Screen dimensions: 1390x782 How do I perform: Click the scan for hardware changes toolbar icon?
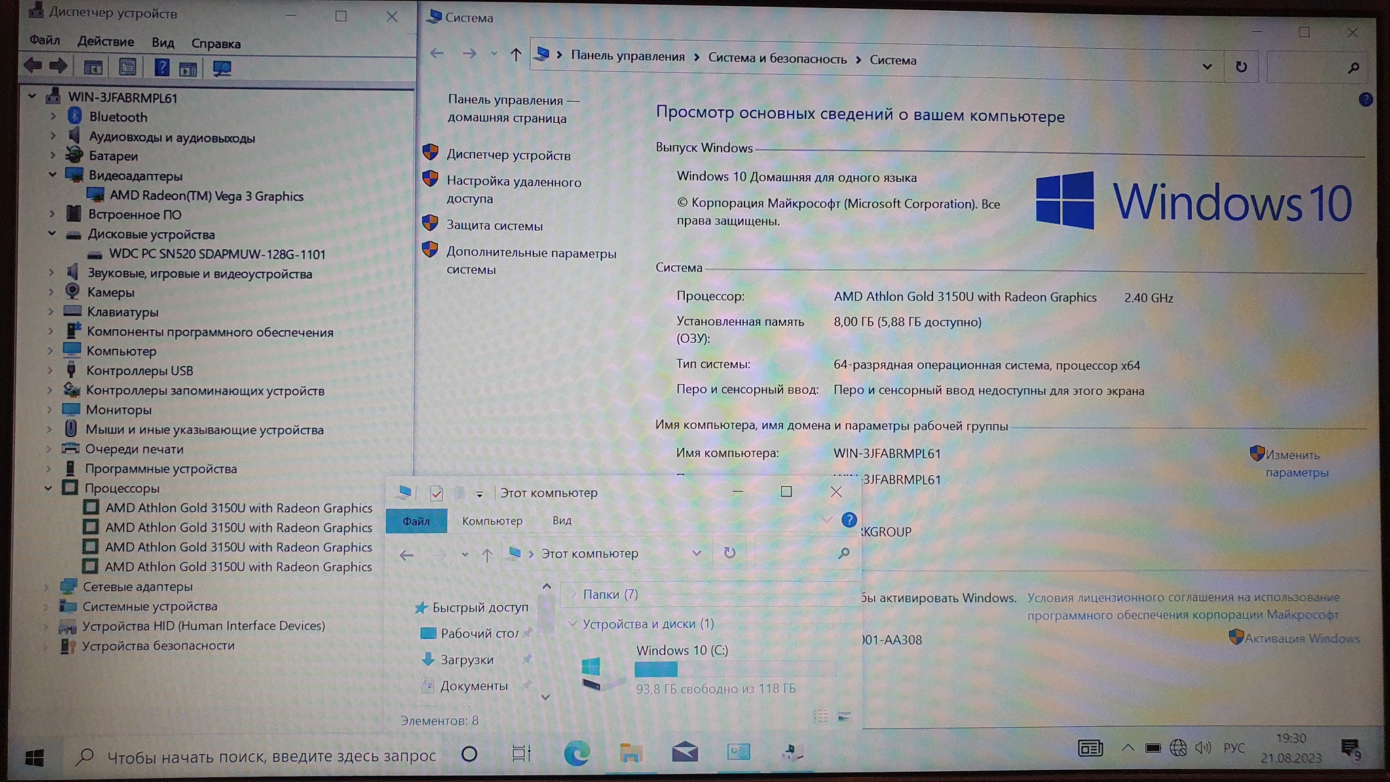(222, 69)
